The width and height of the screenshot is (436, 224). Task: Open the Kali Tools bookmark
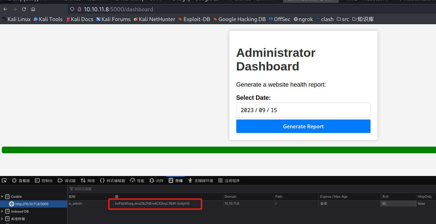click(x=48, y=19)
